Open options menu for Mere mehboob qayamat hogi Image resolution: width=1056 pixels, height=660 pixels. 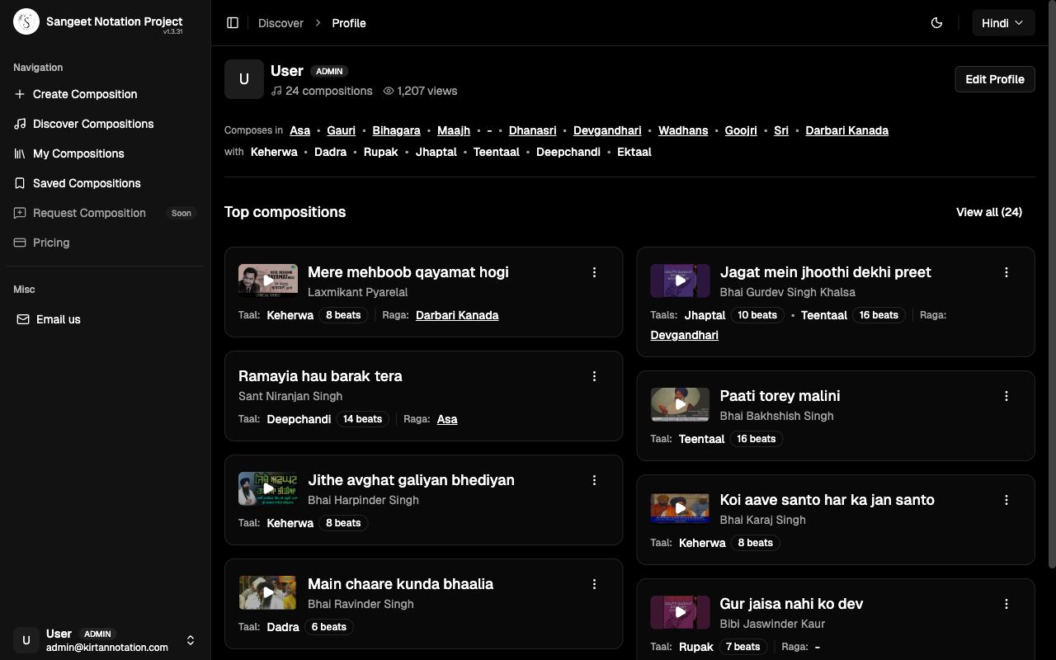595,271
